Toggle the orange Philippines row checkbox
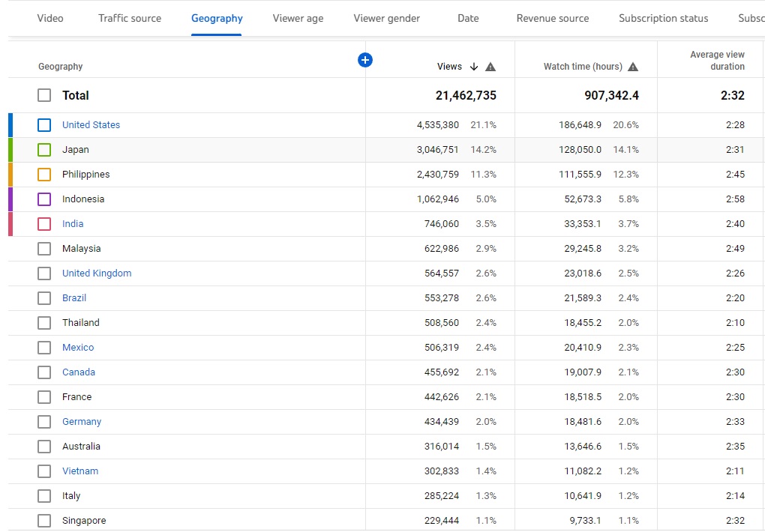 tap(44, 175)
